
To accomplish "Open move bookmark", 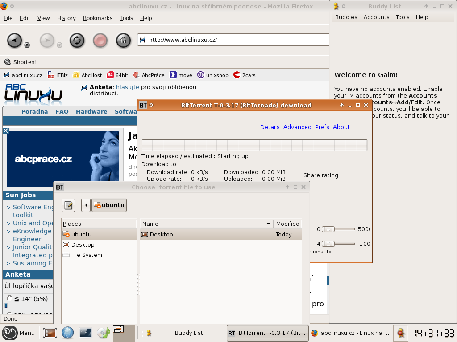I will pyautogui.click(x=181, y=75).
